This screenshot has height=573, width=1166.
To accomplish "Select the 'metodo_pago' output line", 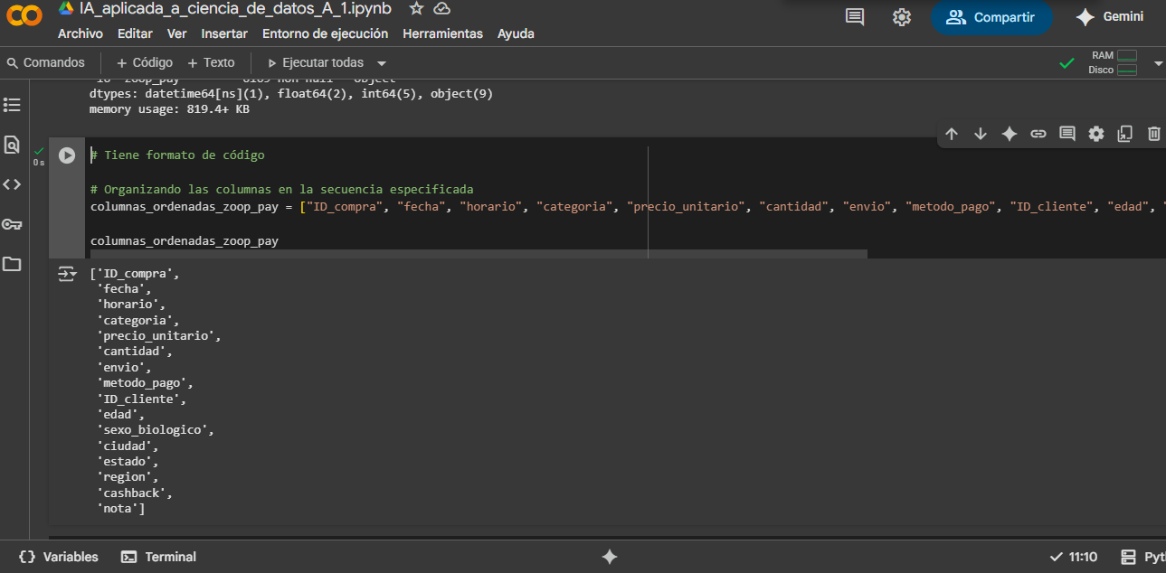I will click(144, 382).
